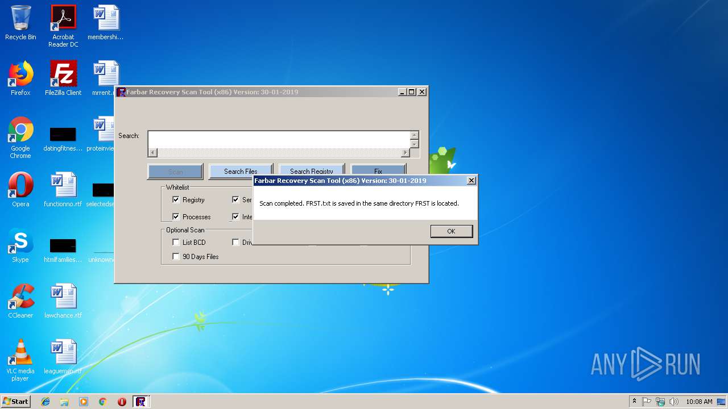Select the mrrent Word document icon
The height and width of the screenshot is (409, 728).
click(x=104, y=78)
